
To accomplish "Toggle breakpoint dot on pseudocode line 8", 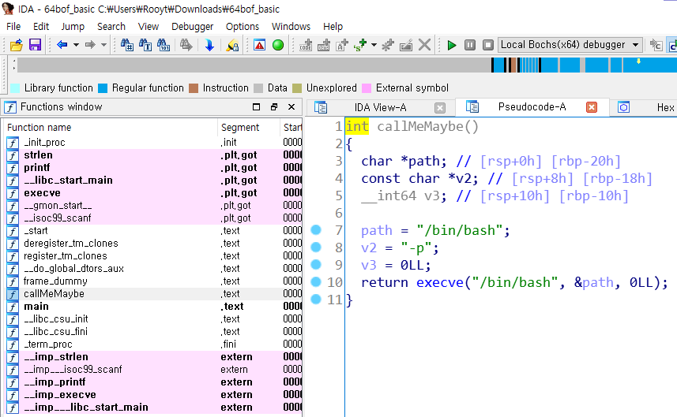I will 316,247.
